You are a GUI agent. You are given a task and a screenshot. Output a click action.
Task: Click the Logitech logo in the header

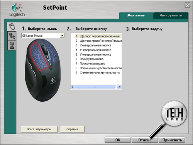[x=17, y=10]
